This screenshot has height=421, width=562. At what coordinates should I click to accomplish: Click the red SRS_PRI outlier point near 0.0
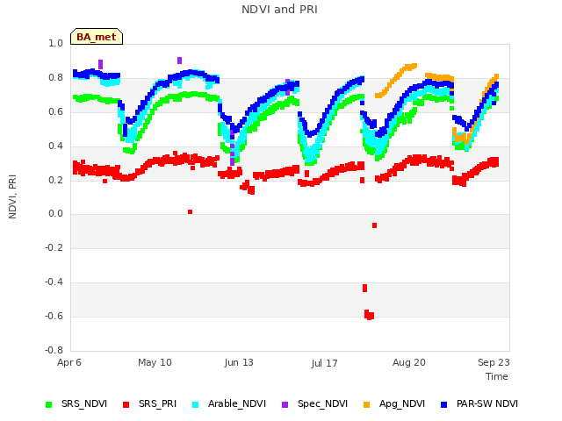pos(190,212)
